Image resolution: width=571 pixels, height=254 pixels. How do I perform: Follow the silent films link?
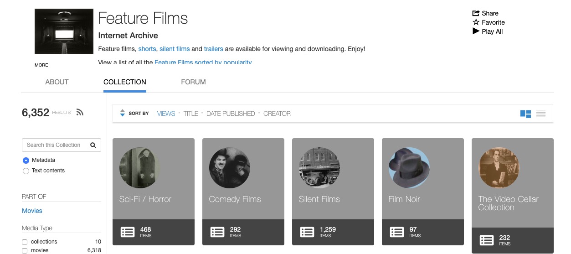click(175, 49)
